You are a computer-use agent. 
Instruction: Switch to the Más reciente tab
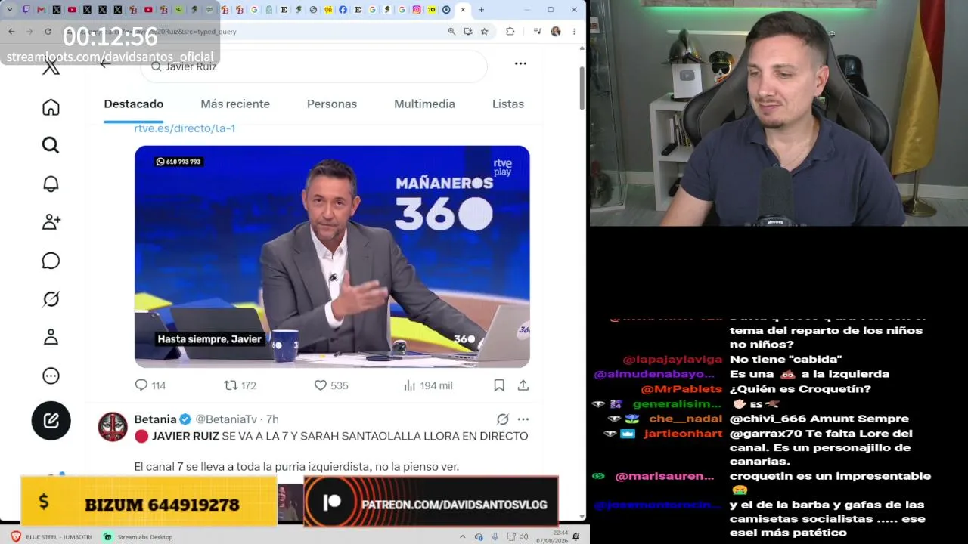235,104
